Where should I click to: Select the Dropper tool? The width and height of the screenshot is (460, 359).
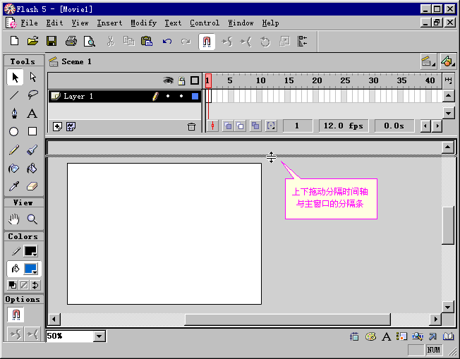click(x=15, y=186)
